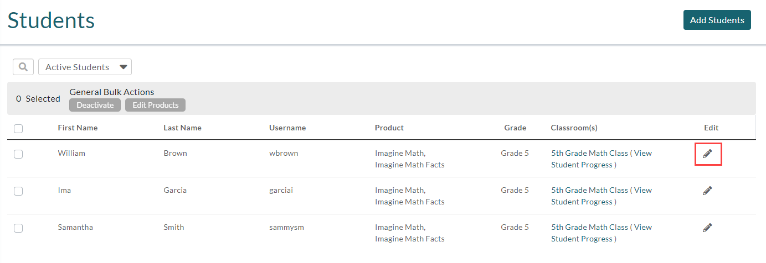Click the Deactivate bulk action button
Screen dimensions: 766x263
click(95, 105)
